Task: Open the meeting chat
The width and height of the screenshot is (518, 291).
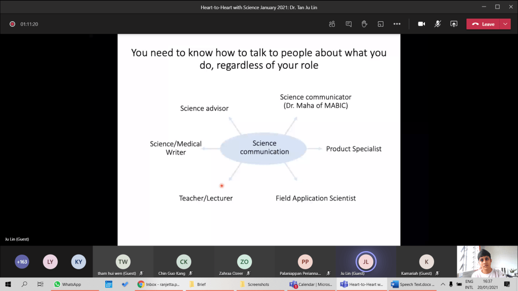Action: click(348, 24)
